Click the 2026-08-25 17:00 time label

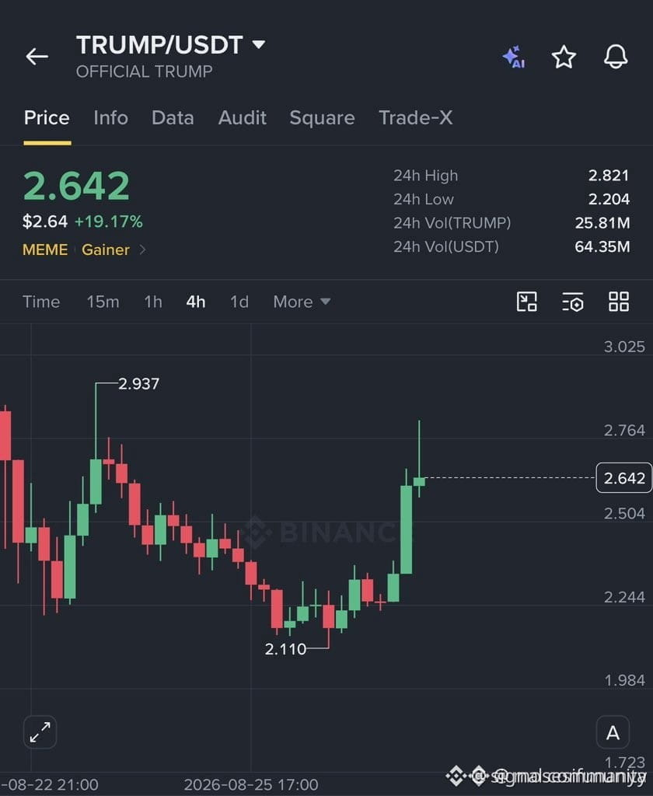(251, 784)
